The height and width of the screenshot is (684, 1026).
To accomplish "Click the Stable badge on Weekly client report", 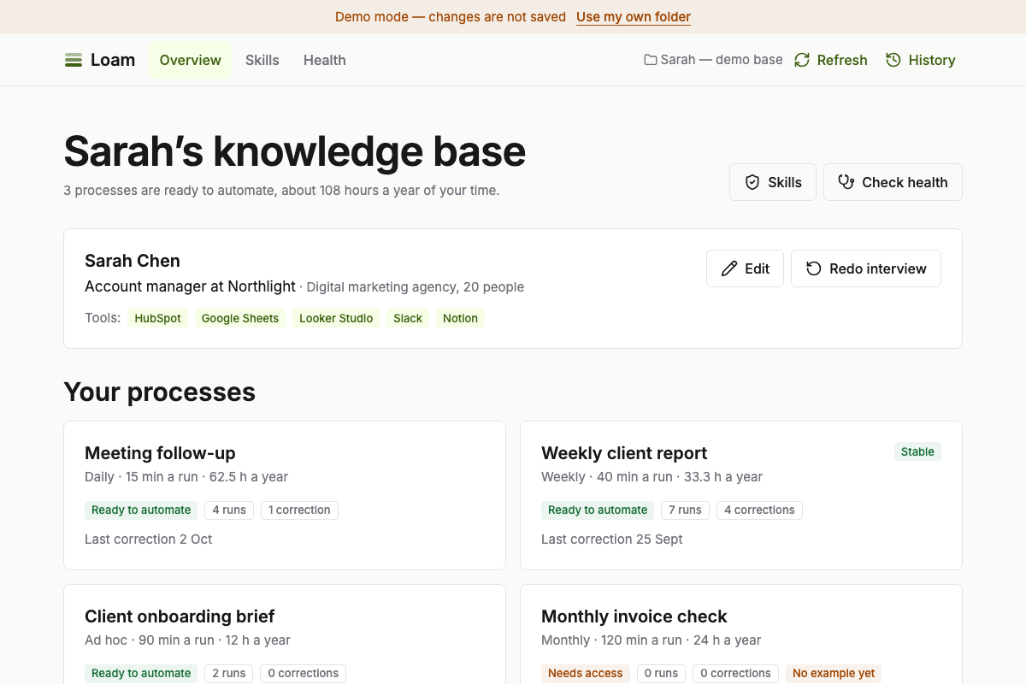I will pos(917,451).
